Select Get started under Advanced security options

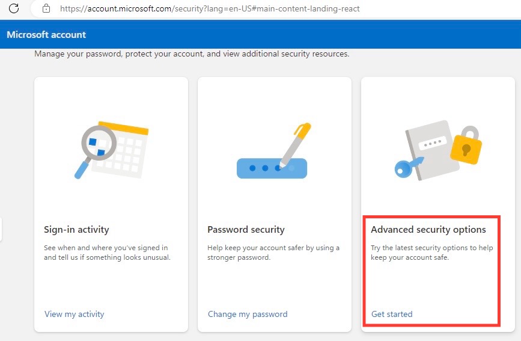392,314
